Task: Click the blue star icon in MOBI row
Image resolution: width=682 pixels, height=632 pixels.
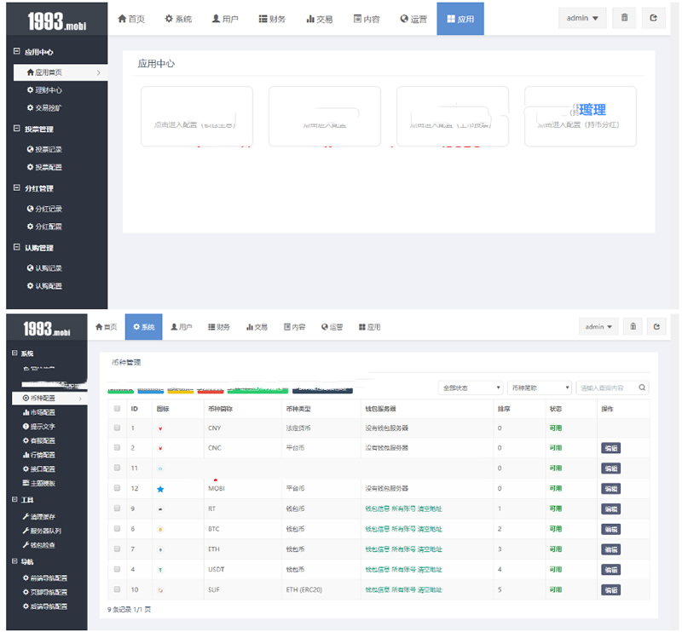Action: pyautogui.click(x=160, y=489)
